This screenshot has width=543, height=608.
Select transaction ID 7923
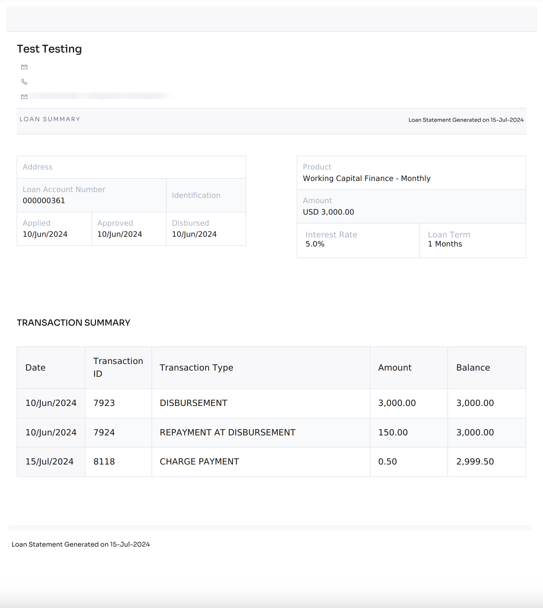[x=104, y=403]
